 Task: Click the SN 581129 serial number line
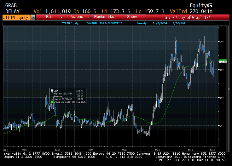[x=189, y=160]
